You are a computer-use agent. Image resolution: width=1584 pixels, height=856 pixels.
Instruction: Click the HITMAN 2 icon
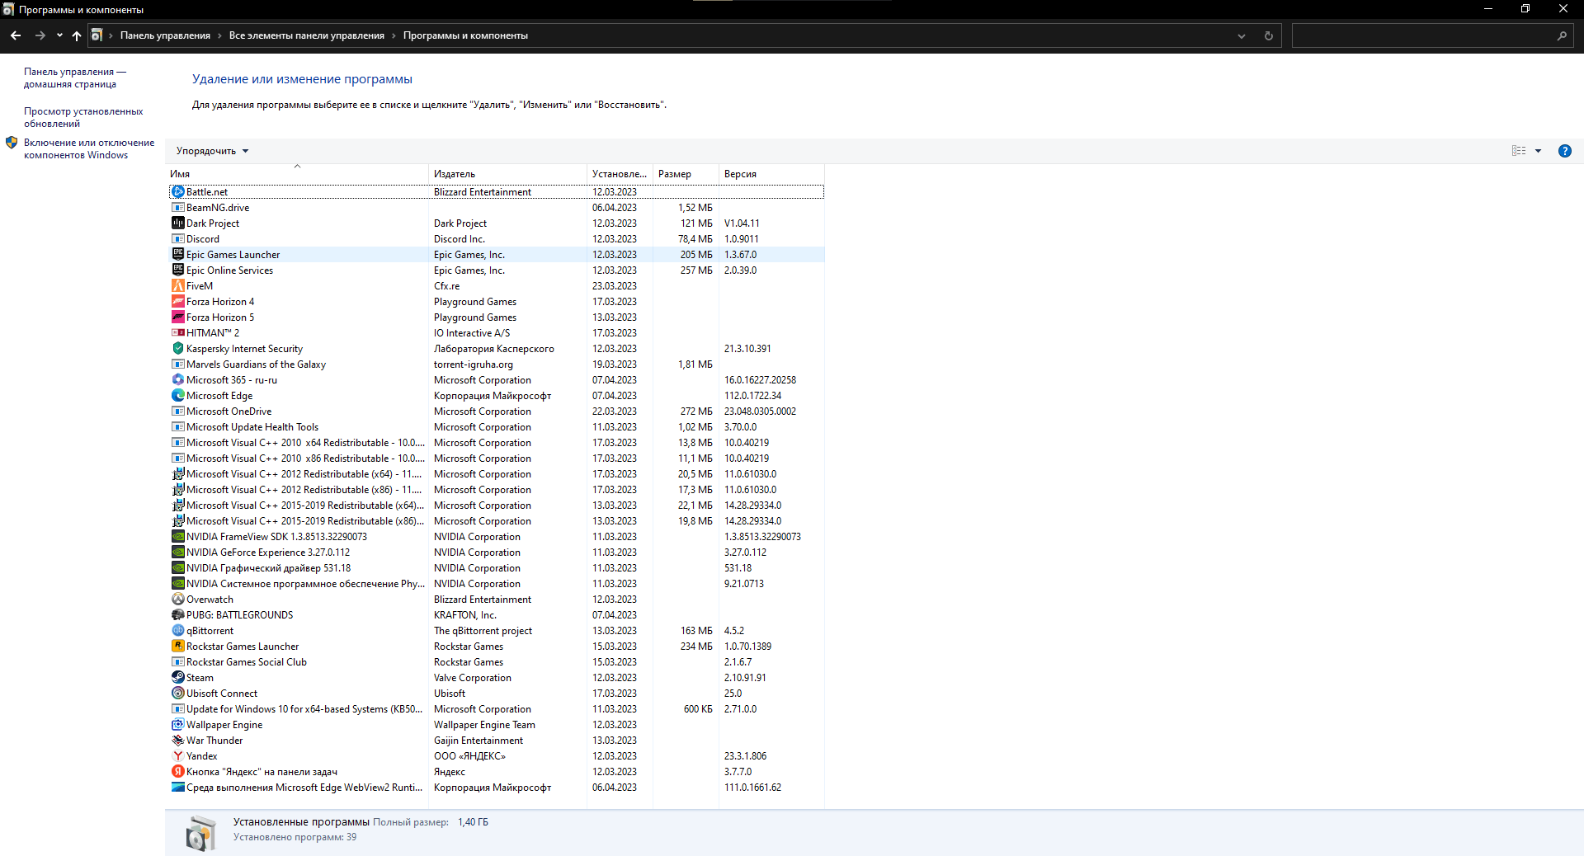click(x=177, y=333)
